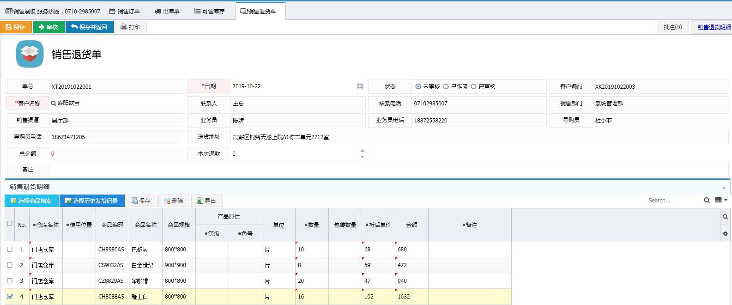Click the search magnifier next to Search box
Viewport: 732px width, 305px height.
click(707, 201)
